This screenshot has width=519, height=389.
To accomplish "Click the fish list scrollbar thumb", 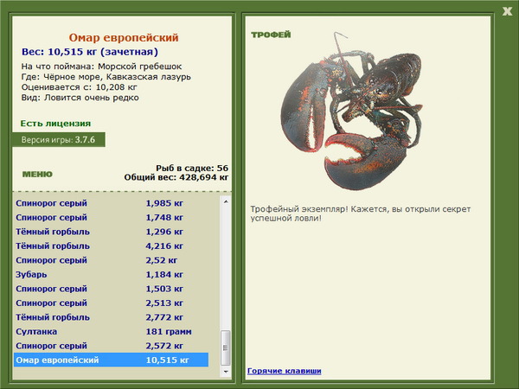I will pos(226,348).
